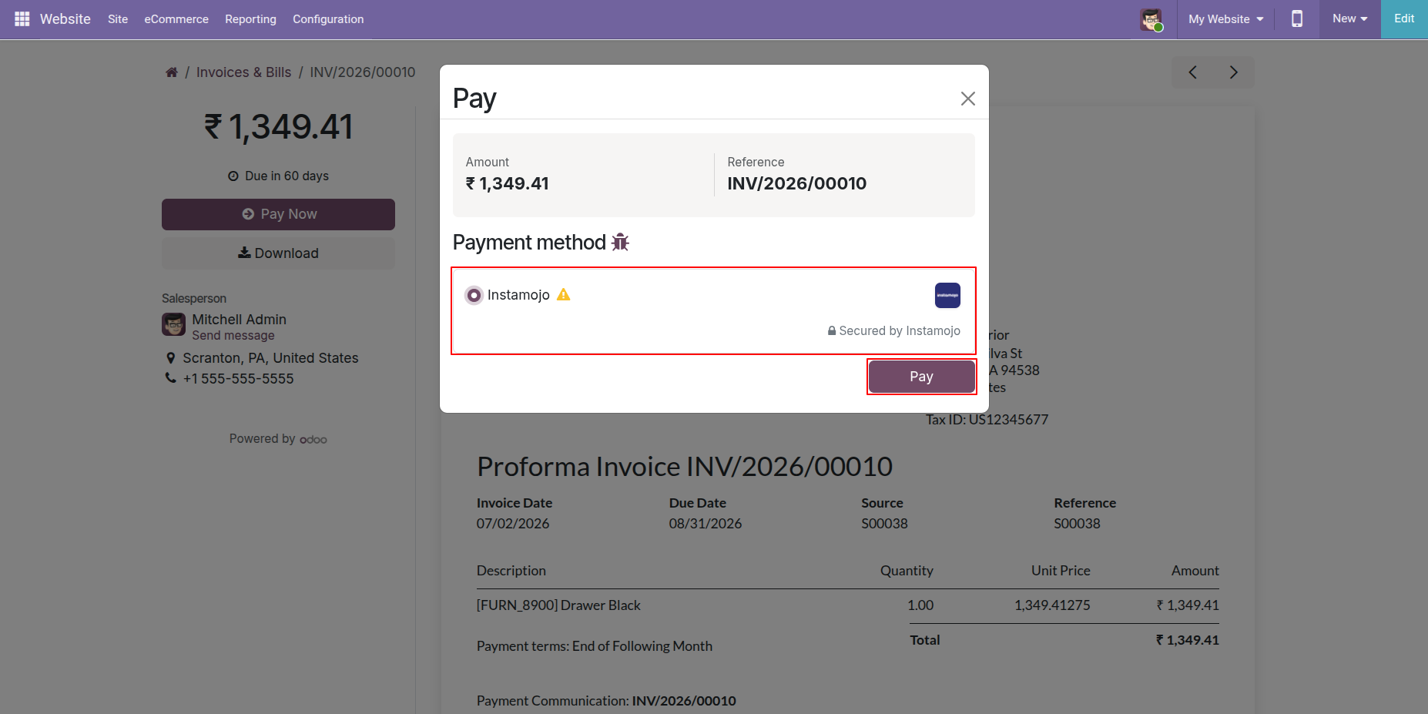Click the Website app title

pos(65,19)
